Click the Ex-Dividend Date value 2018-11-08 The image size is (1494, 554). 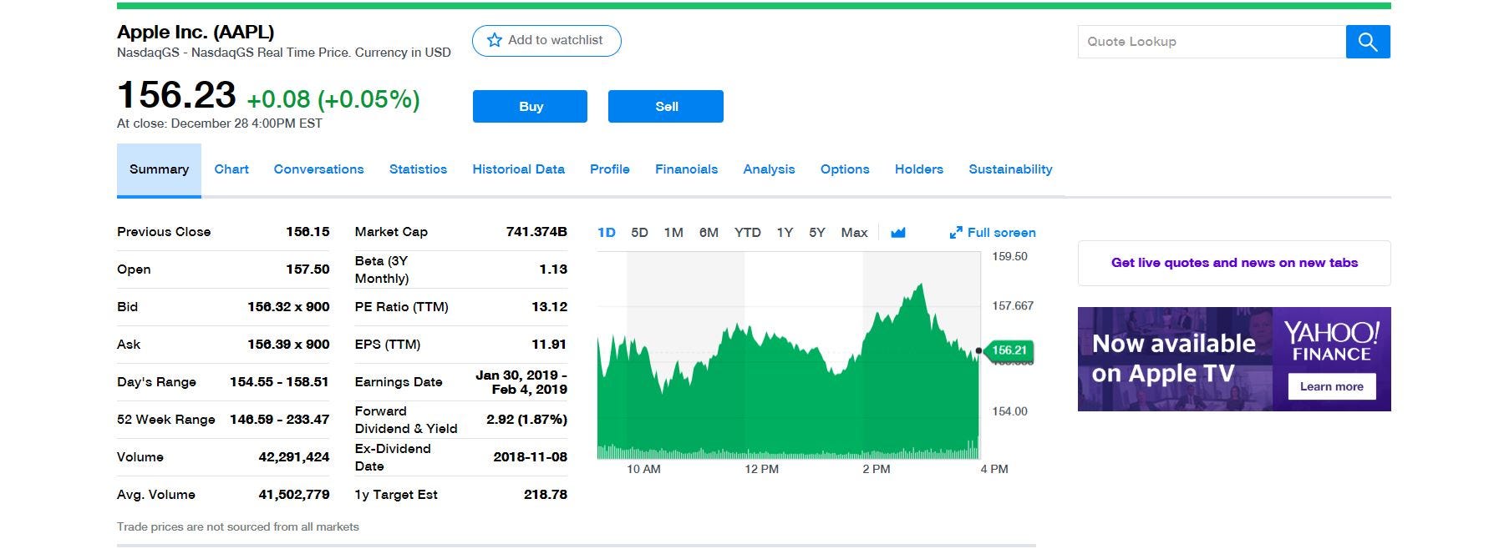point(530,457)
